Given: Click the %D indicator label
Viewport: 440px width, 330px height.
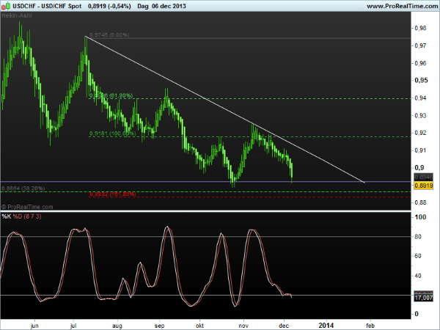Looking at the screenshot, I should click(18, 216).
